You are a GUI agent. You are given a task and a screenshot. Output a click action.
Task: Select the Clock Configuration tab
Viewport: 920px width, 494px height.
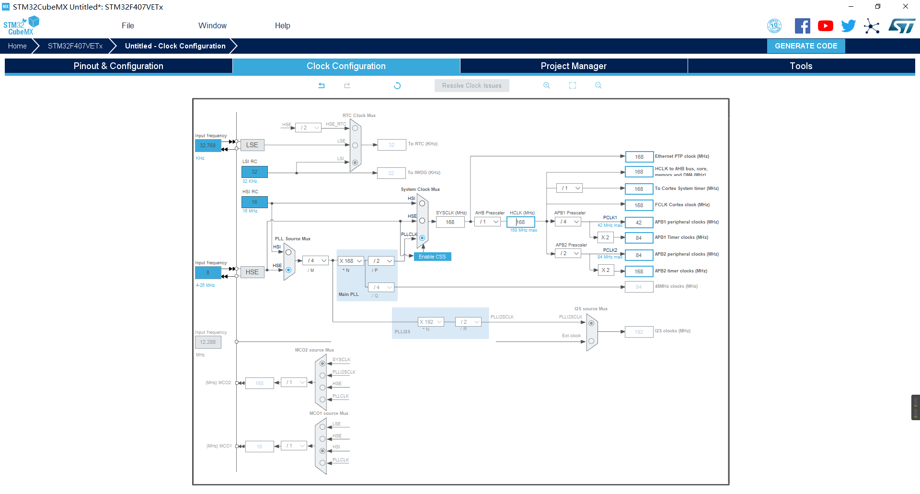346,66
